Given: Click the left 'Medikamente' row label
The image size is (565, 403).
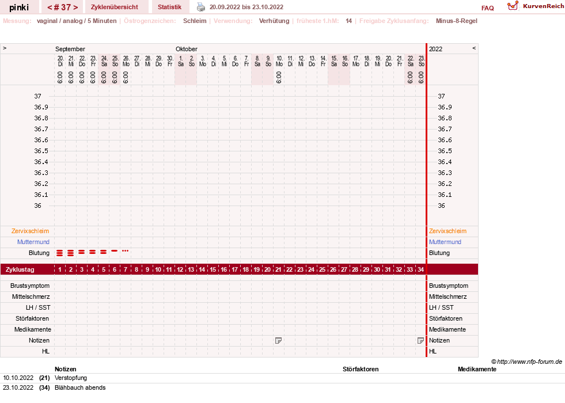Looking at the screenshot, I should [x=33, y=329].
